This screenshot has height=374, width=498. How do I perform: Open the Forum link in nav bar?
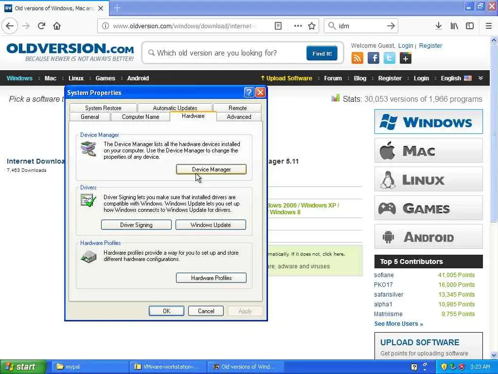click(x=333, y=78)
